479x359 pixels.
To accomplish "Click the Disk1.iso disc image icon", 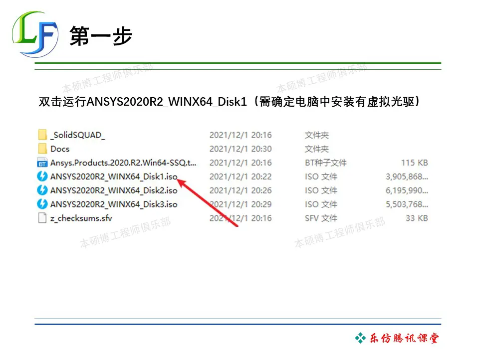I will point(42,177).
